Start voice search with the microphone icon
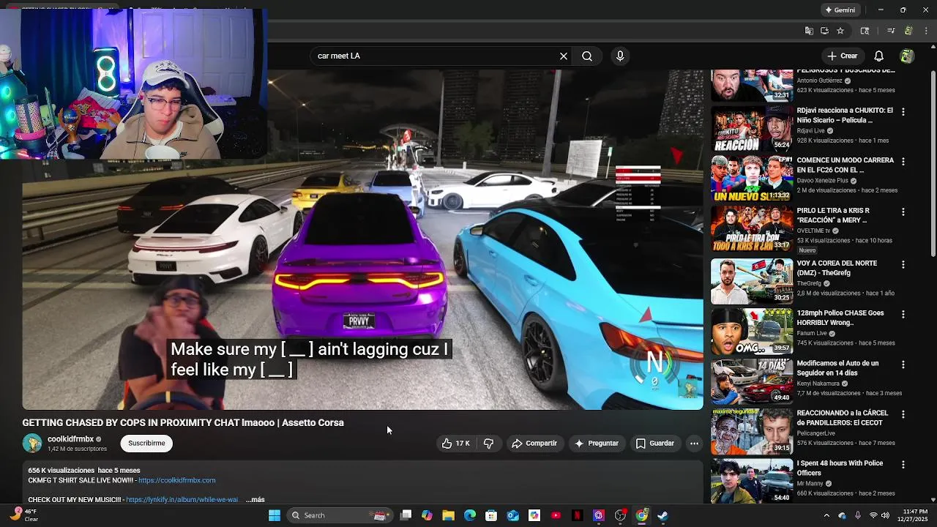Viewport: 937px width, 527px height. 620,56
